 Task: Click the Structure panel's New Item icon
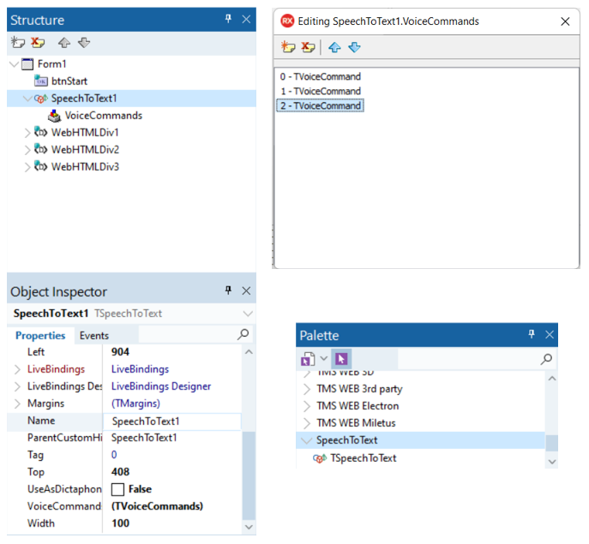(x=18, y=43)
